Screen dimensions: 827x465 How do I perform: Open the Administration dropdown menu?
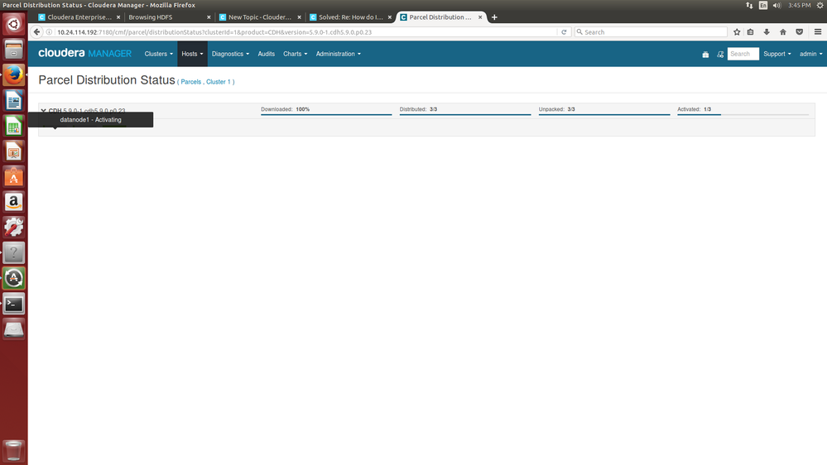pos(338,54)
